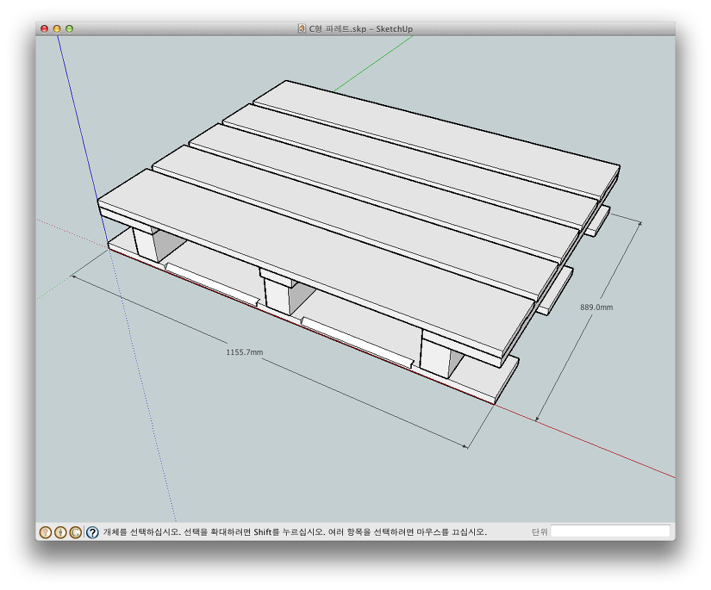Open the Instructor help question-mark icon
This screenshot has height=590, width=711.
pos(92,532)
